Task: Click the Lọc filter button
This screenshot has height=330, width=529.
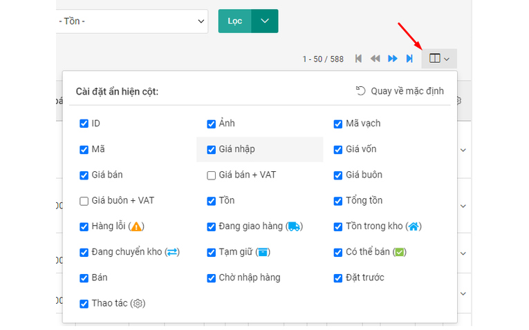Action: point(235,21)
